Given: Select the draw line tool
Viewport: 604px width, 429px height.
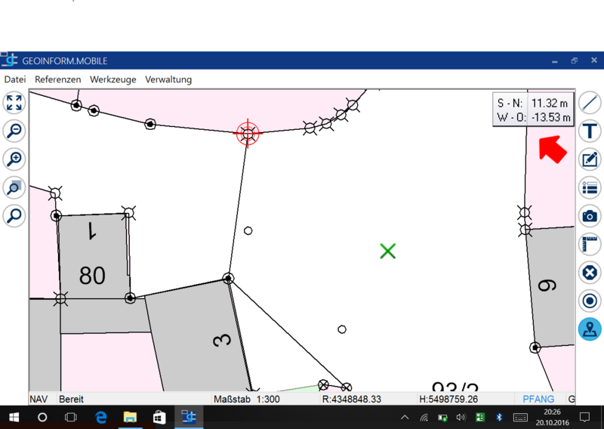Looking at the screenshot, I should pos(590,103).
